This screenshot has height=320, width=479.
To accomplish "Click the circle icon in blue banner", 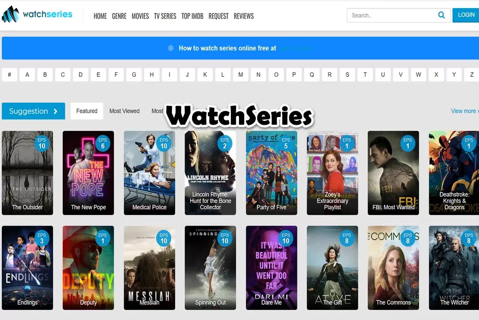I will pyautogui.click(x=171, y=48).
